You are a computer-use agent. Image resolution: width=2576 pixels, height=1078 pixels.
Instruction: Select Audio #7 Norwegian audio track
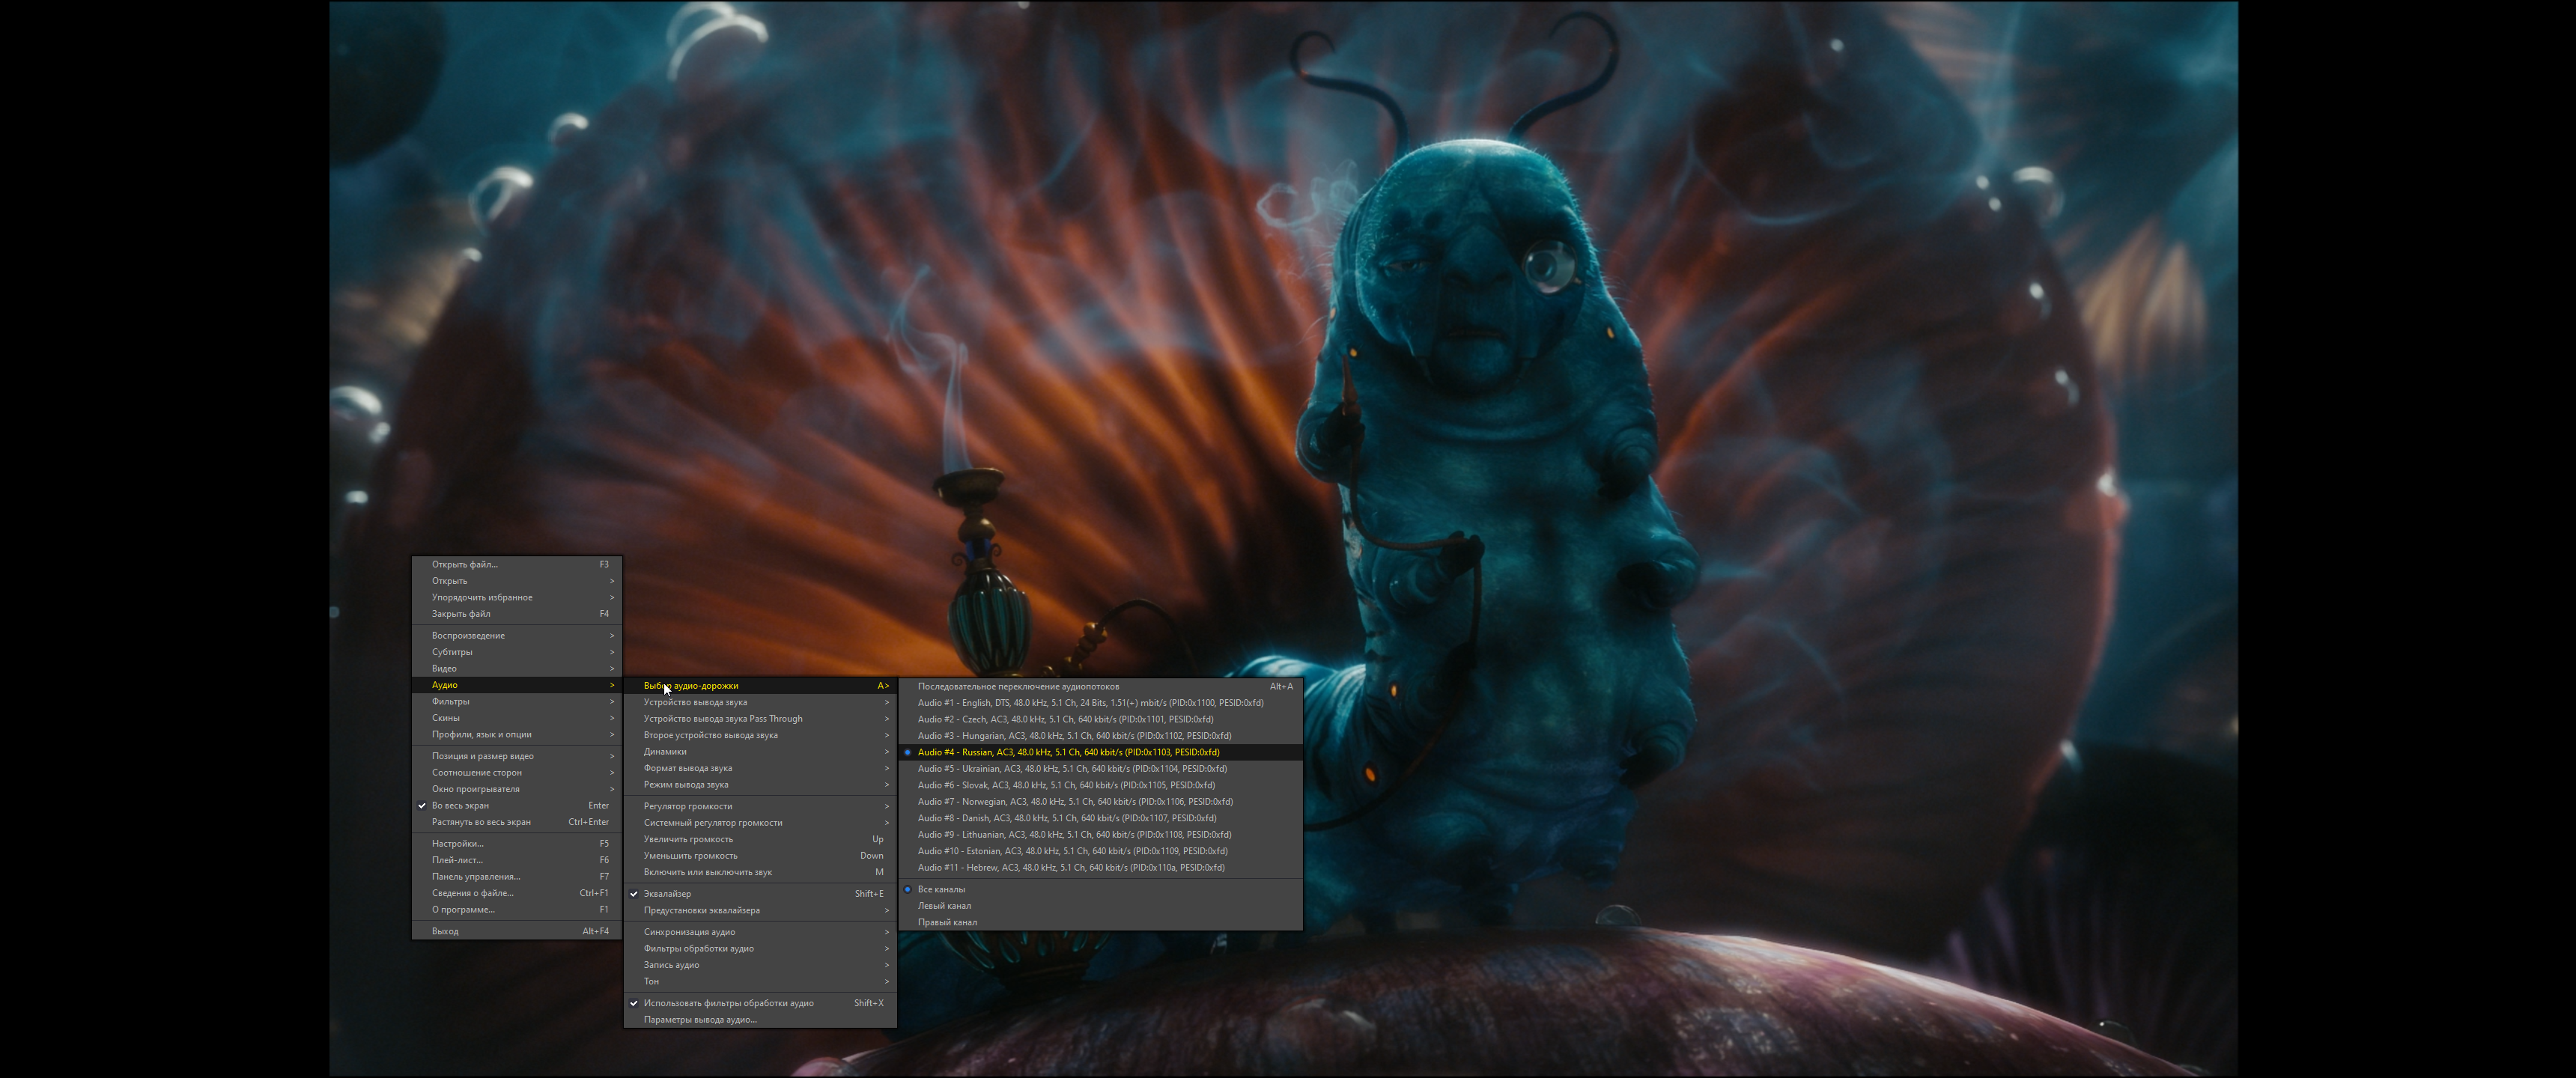tap(1100, 801)
